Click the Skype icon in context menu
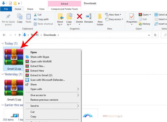 pos(27,57)
